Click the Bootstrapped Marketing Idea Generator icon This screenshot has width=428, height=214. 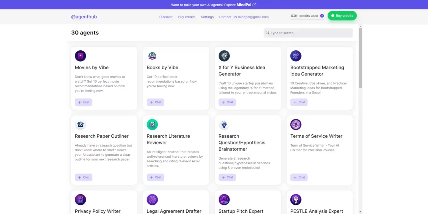click(296, 56)
